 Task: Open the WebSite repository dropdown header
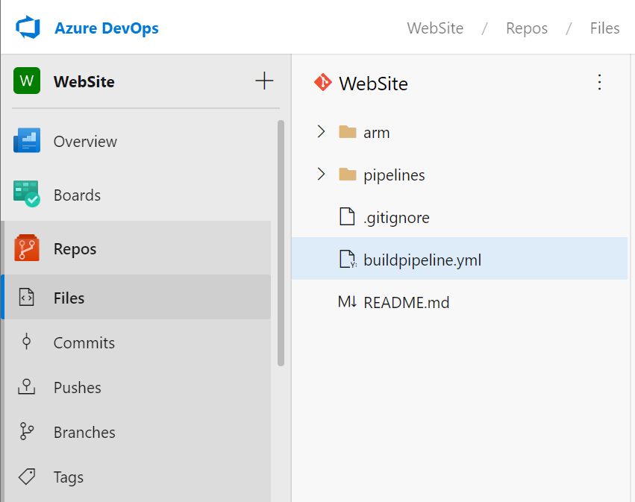(x=372, y=83)
